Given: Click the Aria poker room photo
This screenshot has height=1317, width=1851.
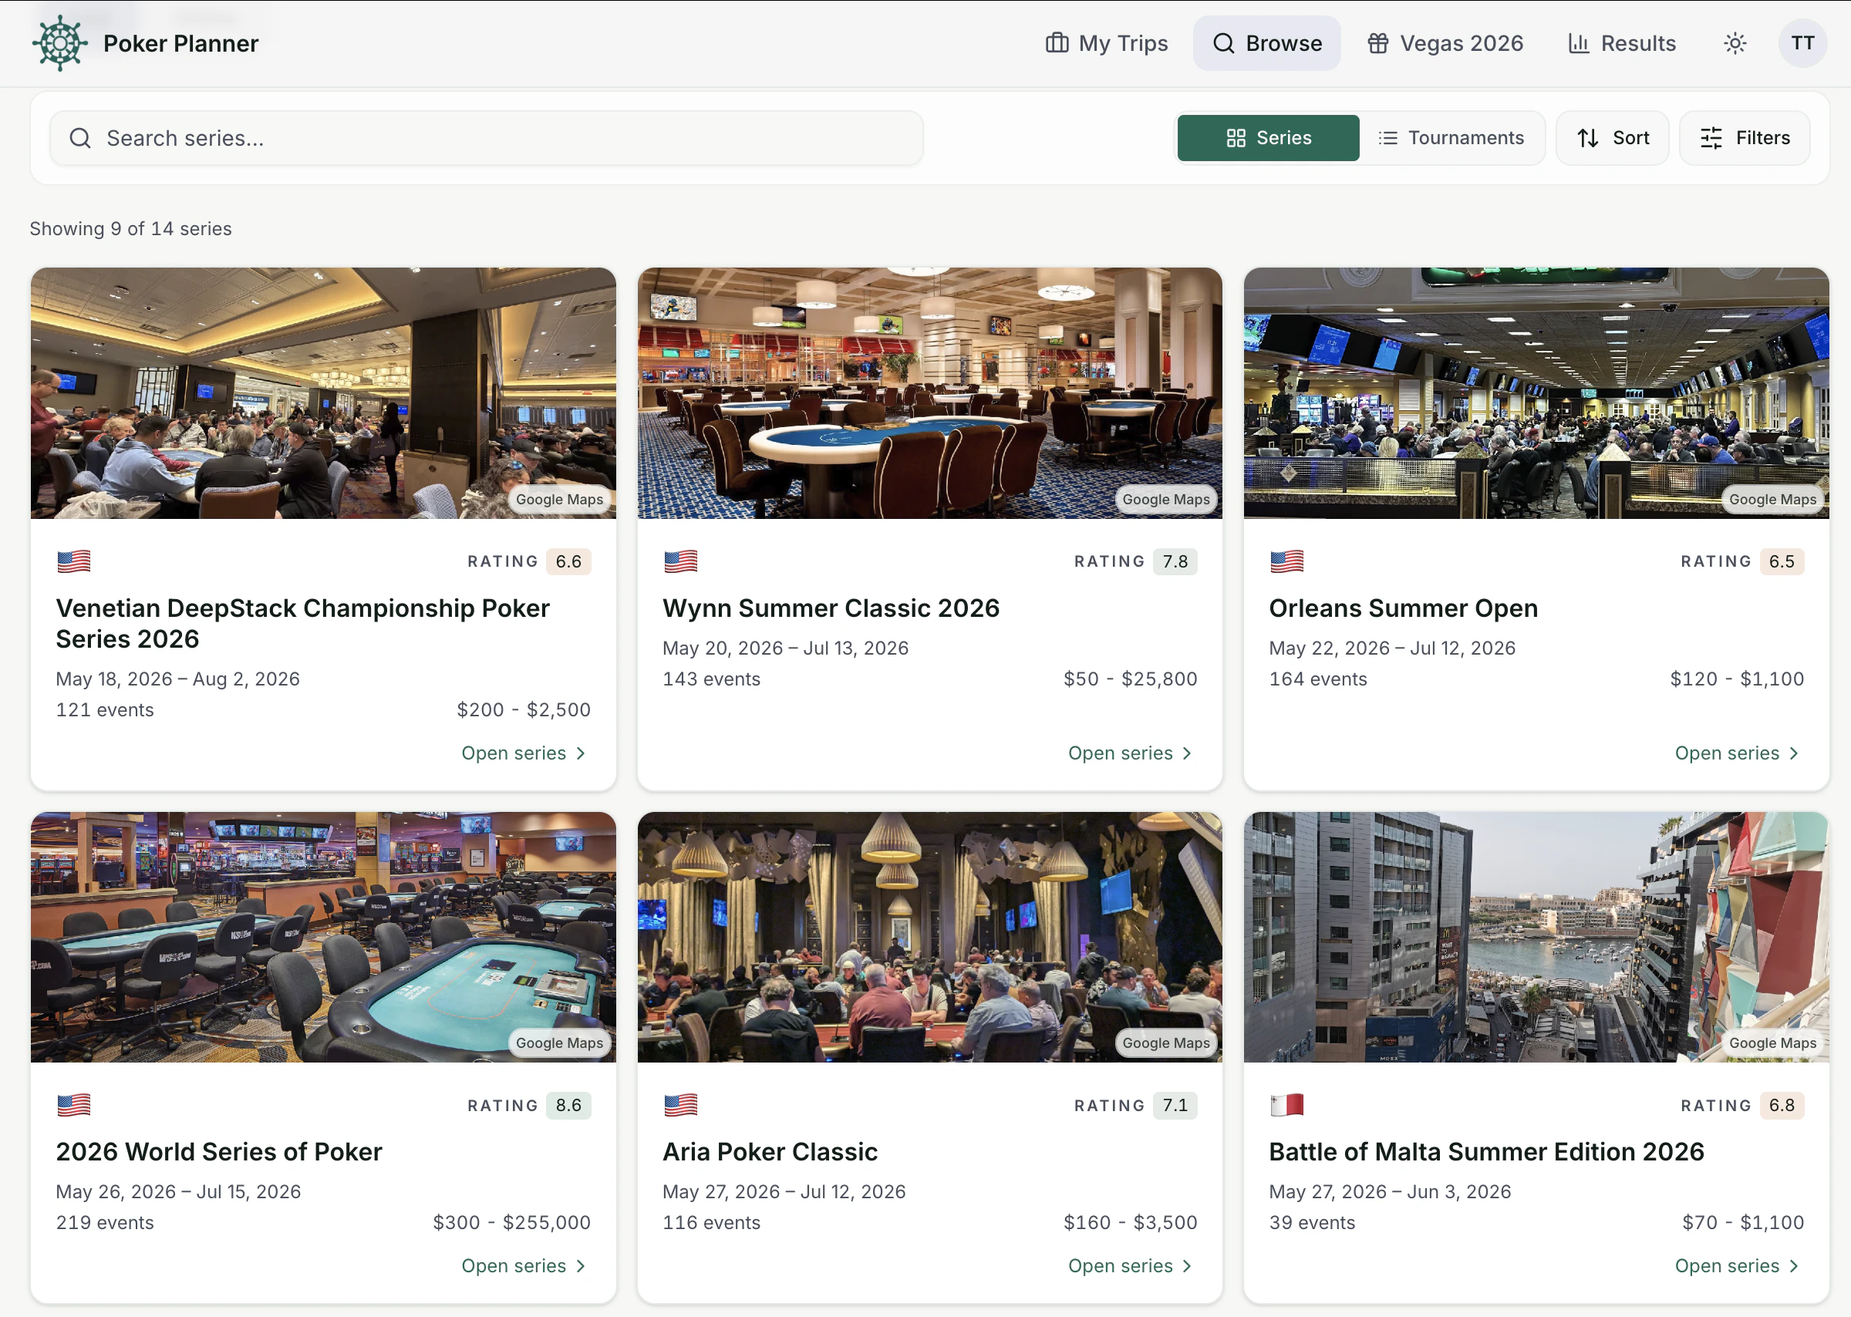Looking at the screenshot, I should tap(929, 937).
